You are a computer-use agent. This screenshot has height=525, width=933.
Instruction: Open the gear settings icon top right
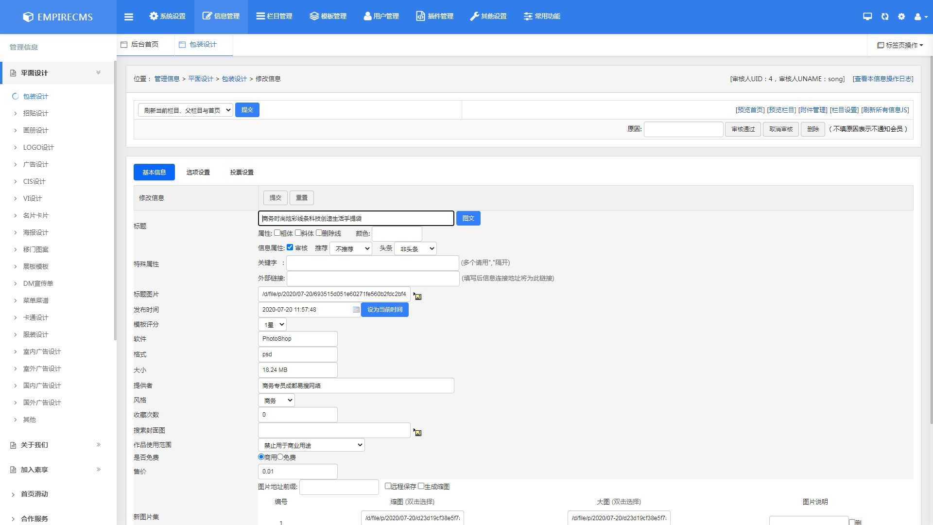pos(901,17)
